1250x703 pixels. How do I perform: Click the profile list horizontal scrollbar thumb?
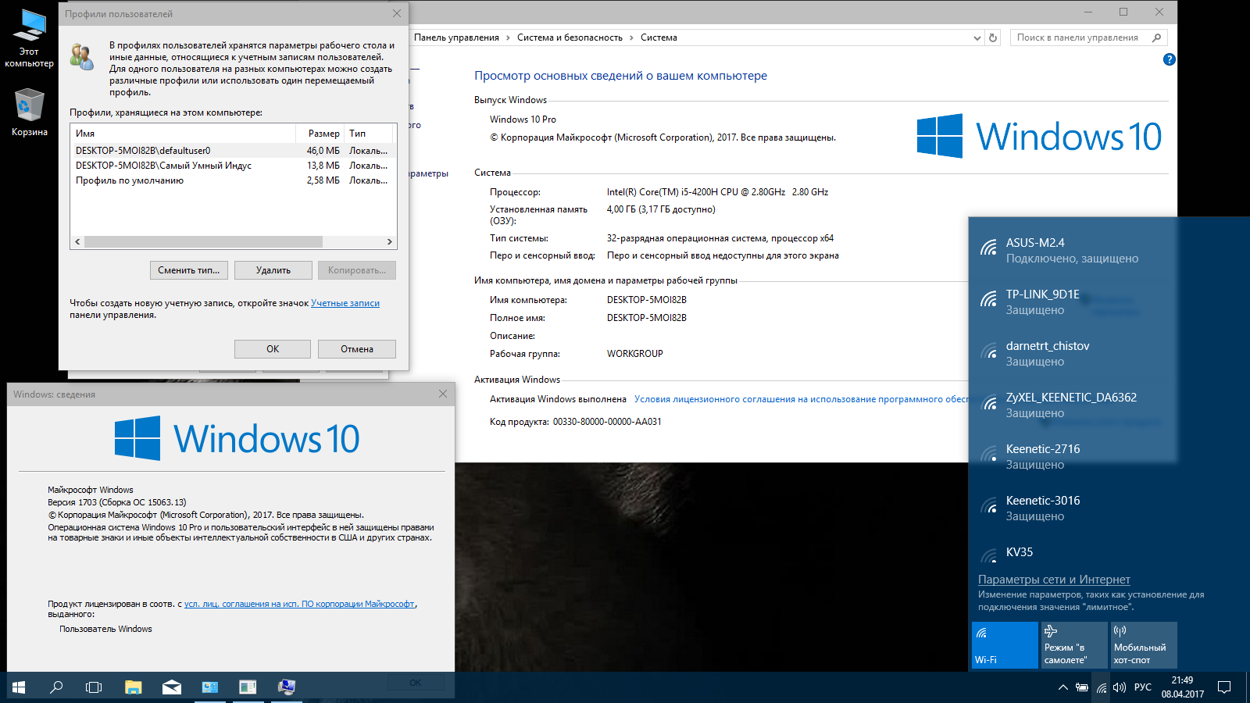pyautogui.click(x=203, y=242)
